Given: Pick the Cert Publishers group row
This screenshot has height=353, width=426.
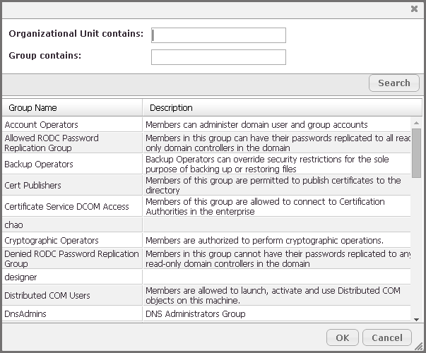Looking at the screenshot, I should pos(206,185).
